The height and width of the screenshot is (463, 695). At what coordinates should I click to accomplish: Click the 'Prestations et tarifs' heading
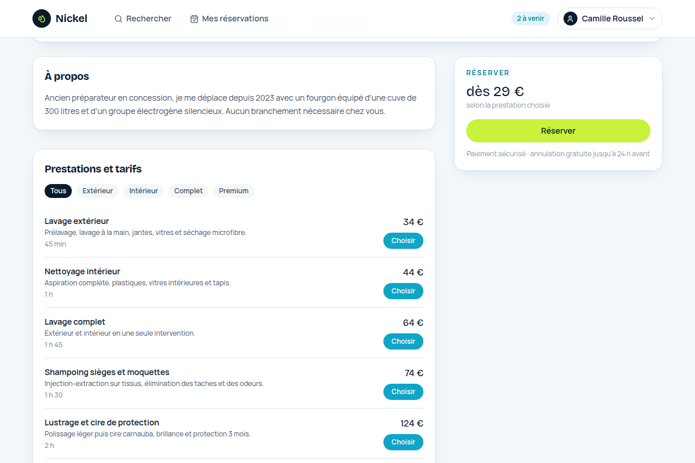(93, 169)
